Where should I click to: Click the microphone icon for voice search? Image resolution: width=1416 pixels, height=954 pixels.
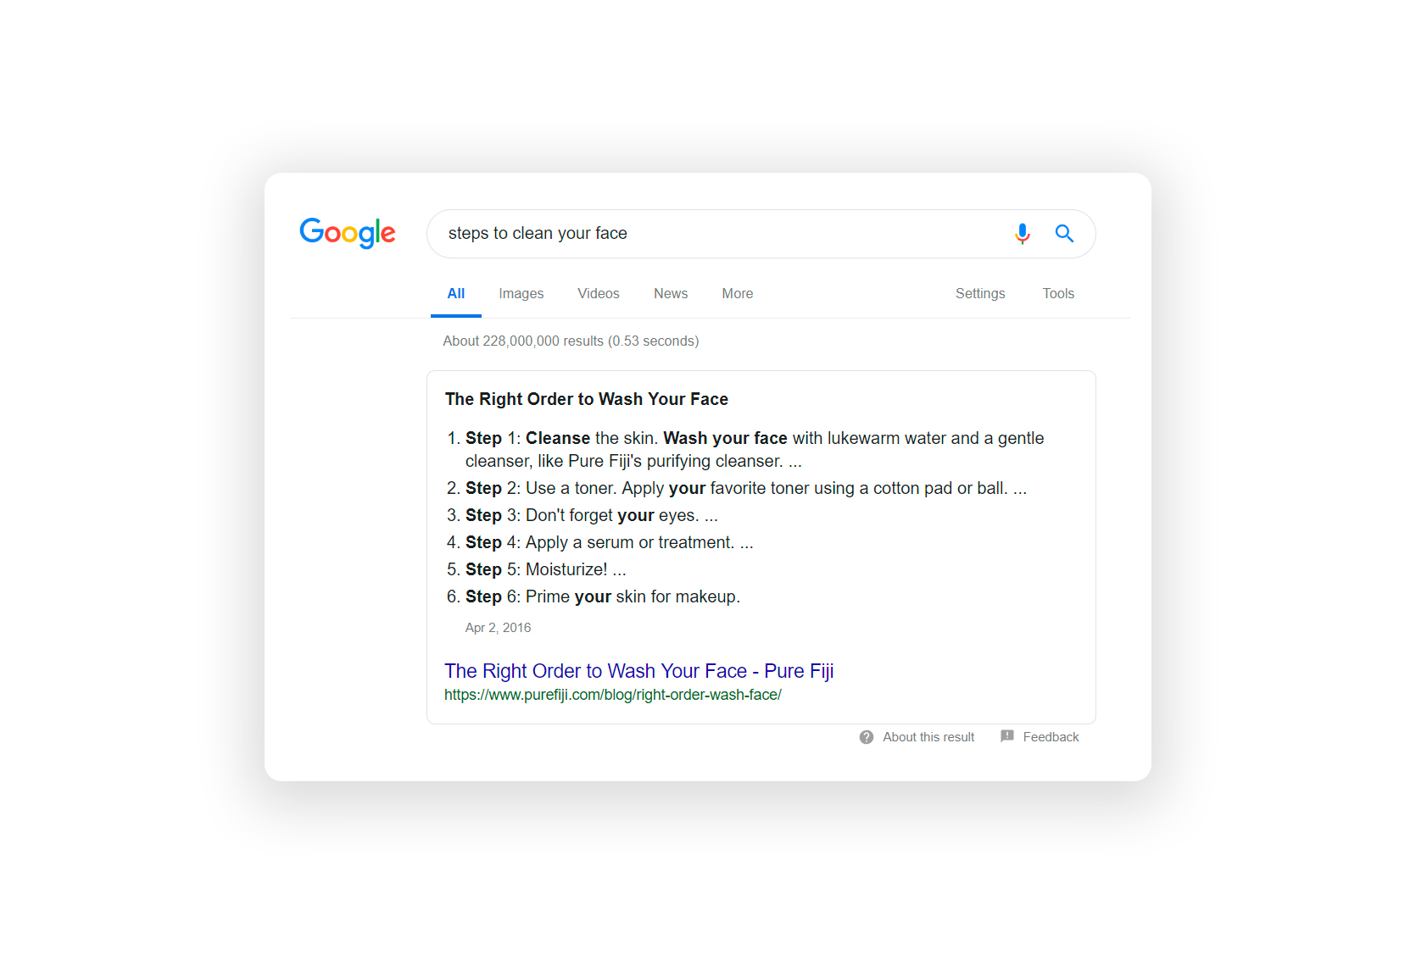[x=1023, y=234]
